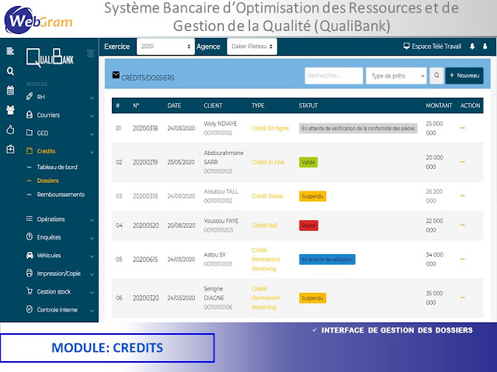Open notifications bell icon
497x372 pixels.
tap(472, 46)
